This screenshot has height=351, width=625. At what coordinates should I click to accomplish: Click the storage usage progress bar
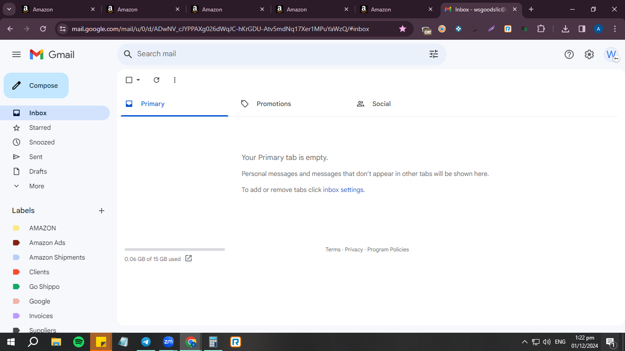pos(175,250)
